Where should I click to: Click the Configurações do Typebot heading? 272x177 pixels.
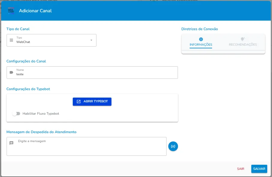(x=28, y=89)
